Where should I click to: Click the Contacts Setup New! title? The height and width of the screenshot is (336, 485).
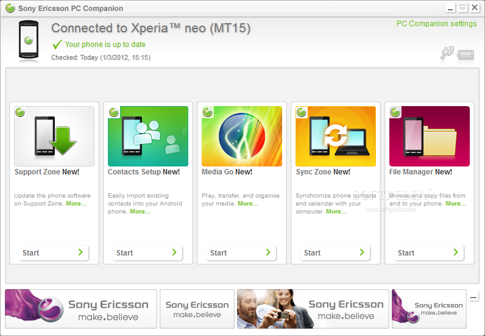144,172
